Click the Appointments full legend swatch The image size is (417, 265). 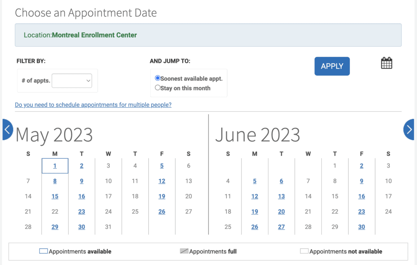click(x=185, y=251)
